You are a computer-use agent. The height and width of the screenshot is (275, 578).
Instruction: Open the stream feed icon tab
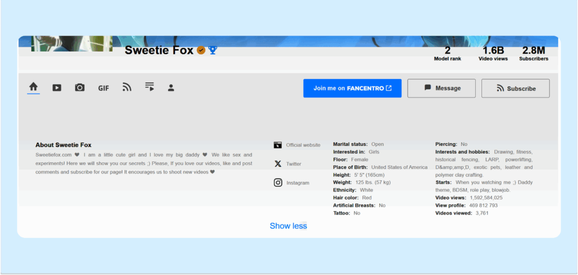click(x=127, y=87)
